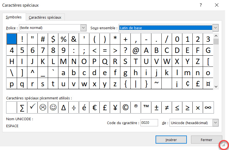Select the lowercase letter k in grid
Image resolution: width=229 pixels, height=150 pixels.
167,72
